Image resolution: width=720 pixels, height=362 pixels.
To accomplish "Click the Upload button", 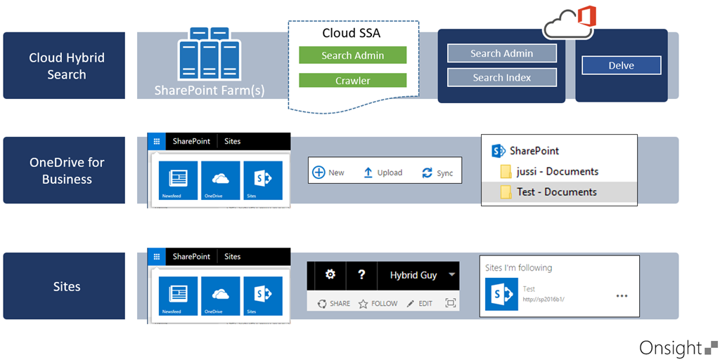I will [x=383, y=173].
